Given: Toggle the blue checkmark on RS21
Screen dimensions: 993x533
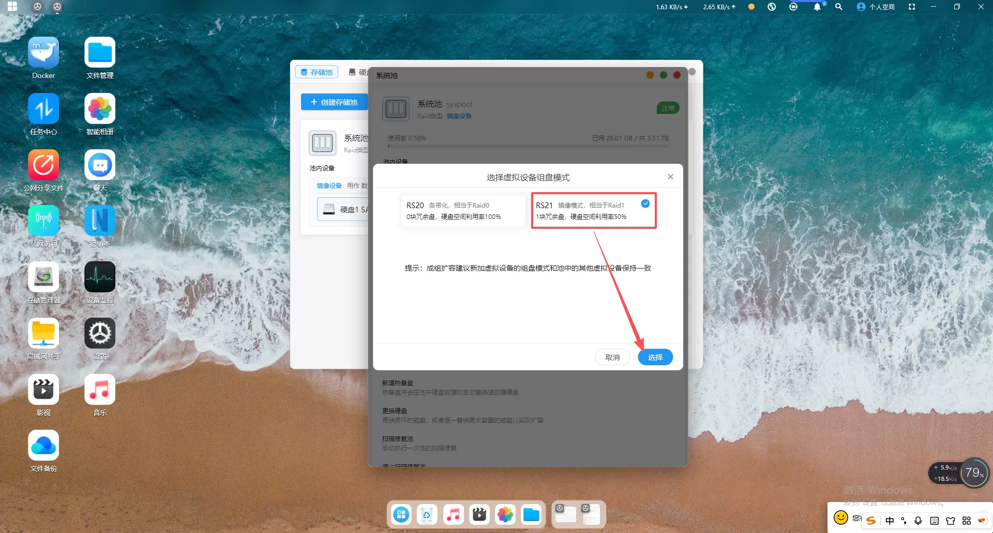Looking at the screenshot, I should pos(645,203).
